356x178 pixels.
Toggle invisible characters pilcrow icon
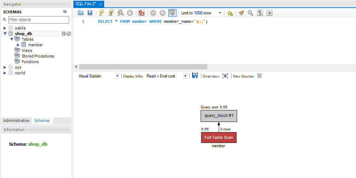point(260,13)
